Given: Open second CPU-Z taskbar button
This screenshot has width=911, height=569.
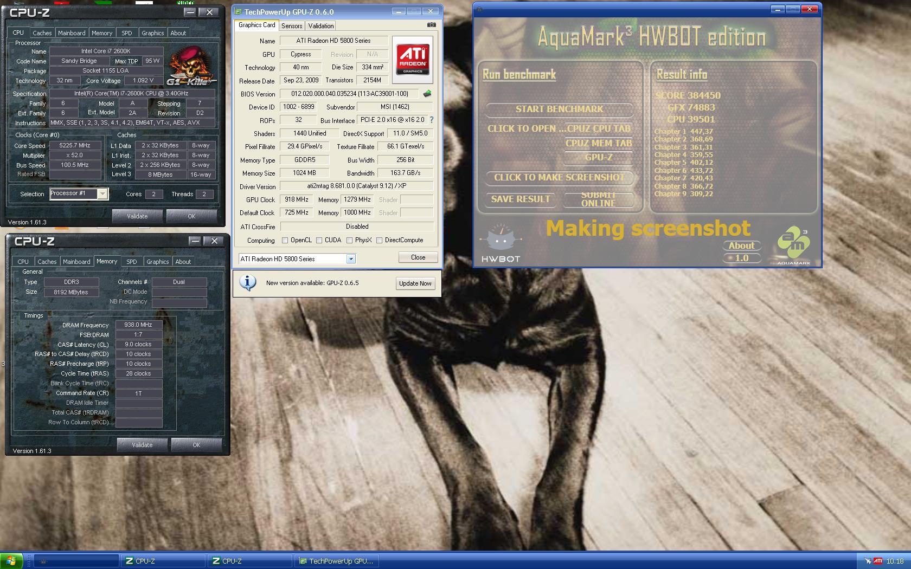Looking at the screenshot, I should pos(250,561).
